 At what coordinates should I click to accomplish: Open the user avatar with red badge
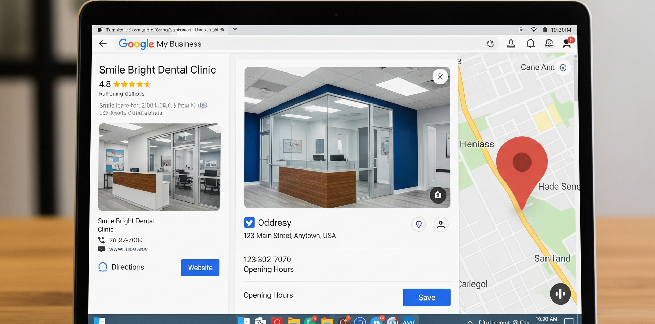(568, 43)
